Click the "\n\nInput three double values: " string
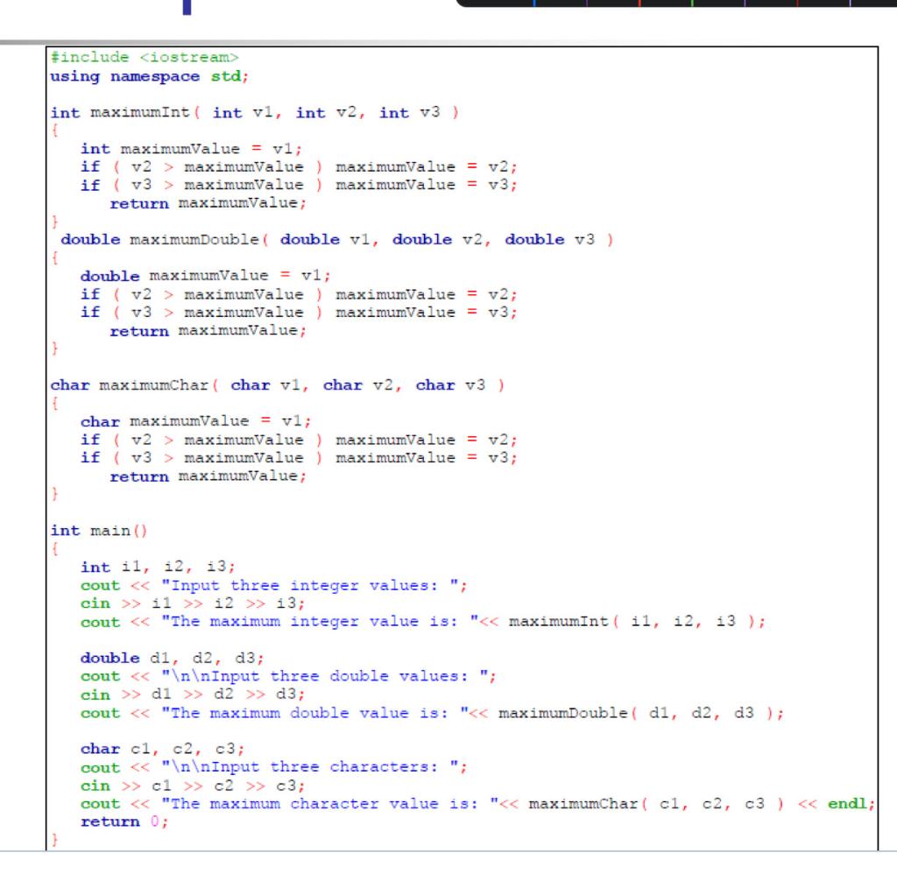This screenshot has width=897, height=881. 326,676
